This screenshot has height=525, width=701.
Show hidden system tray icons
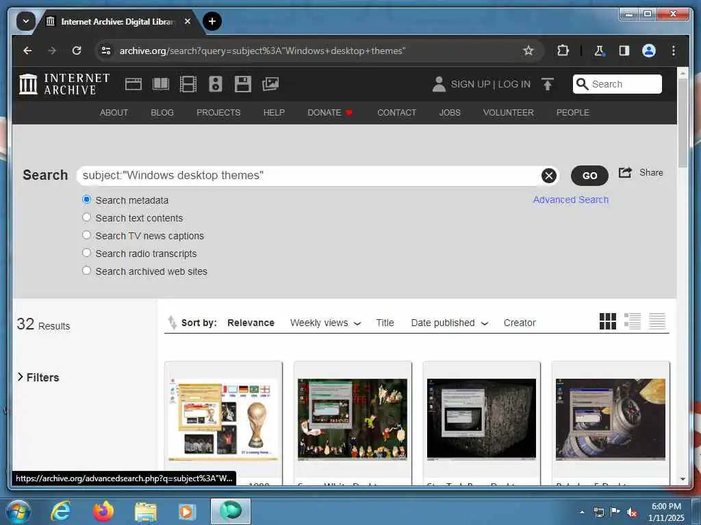click(x=582, y=512)
